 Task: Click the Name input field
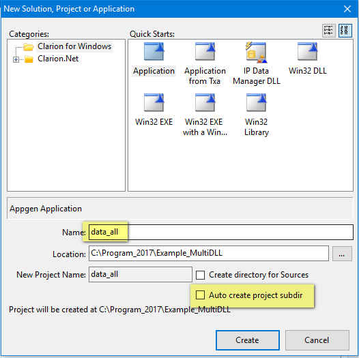(221, 232)
